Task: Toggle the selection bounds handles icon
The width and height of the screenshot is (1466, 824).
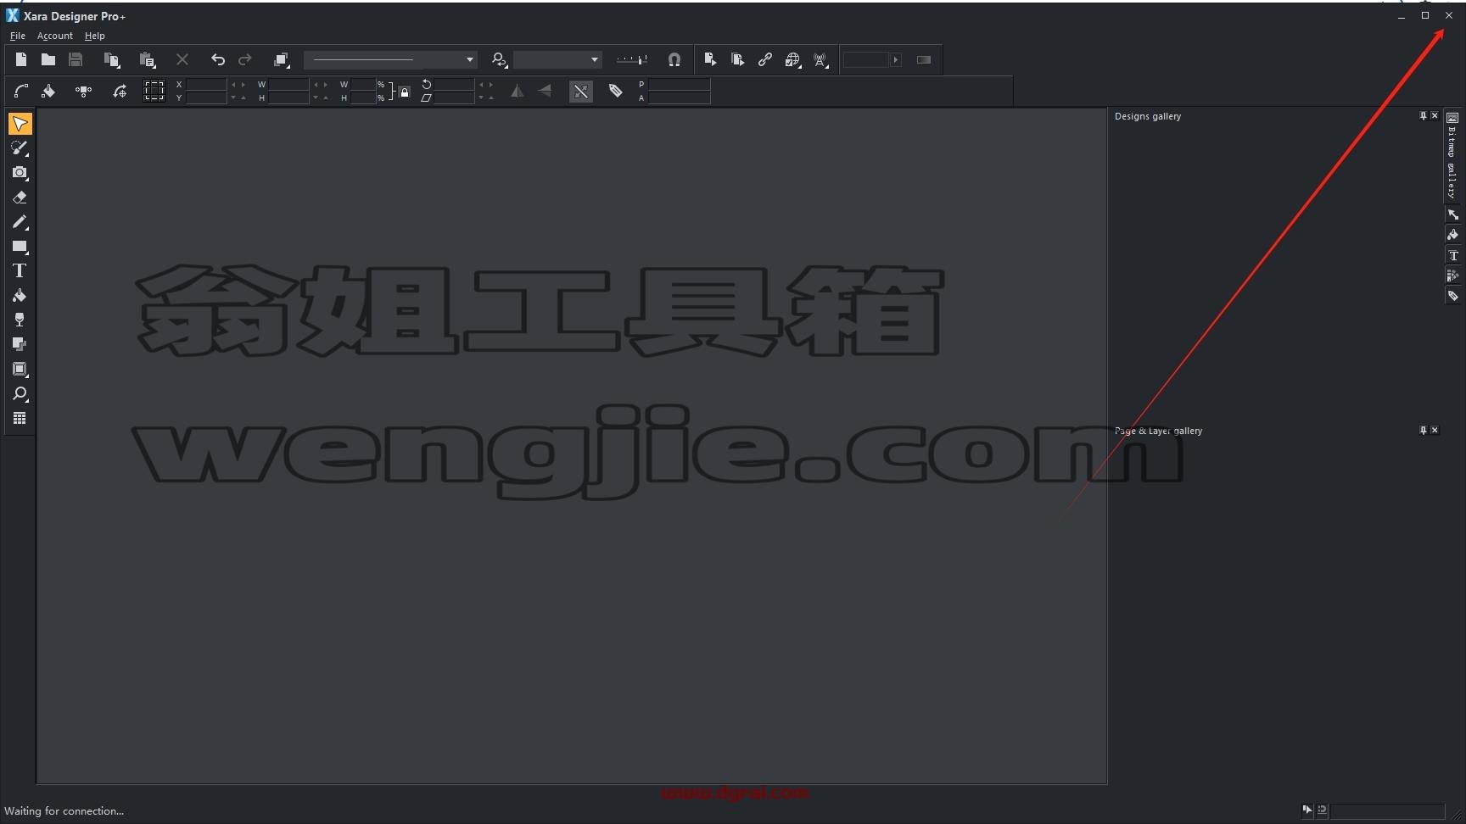Action: (154, 91)
